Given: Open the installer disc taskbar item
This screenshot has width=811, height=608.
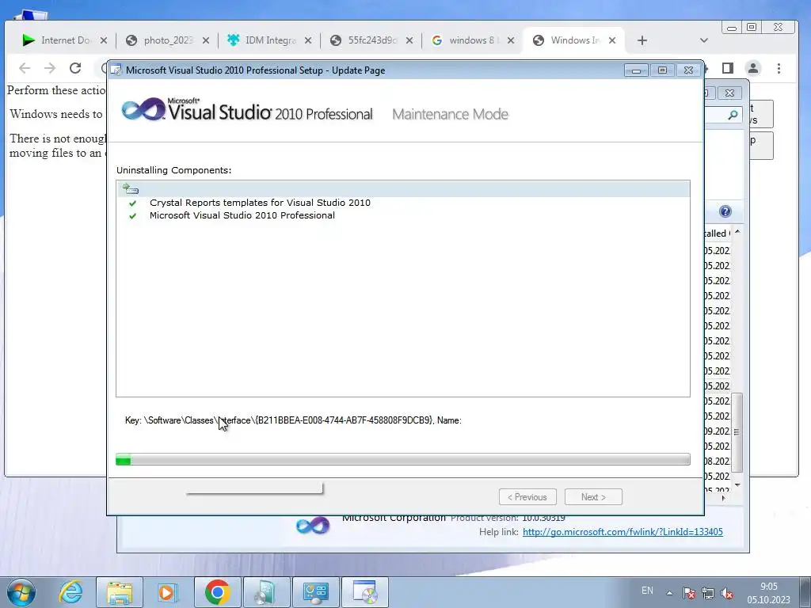Looking at the screenshot, I should 266,592.
